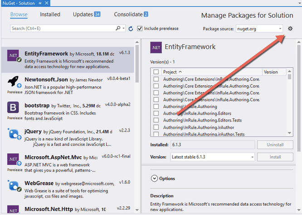Click the refresh package list icon
302x215 pixels.
point(131,28)
